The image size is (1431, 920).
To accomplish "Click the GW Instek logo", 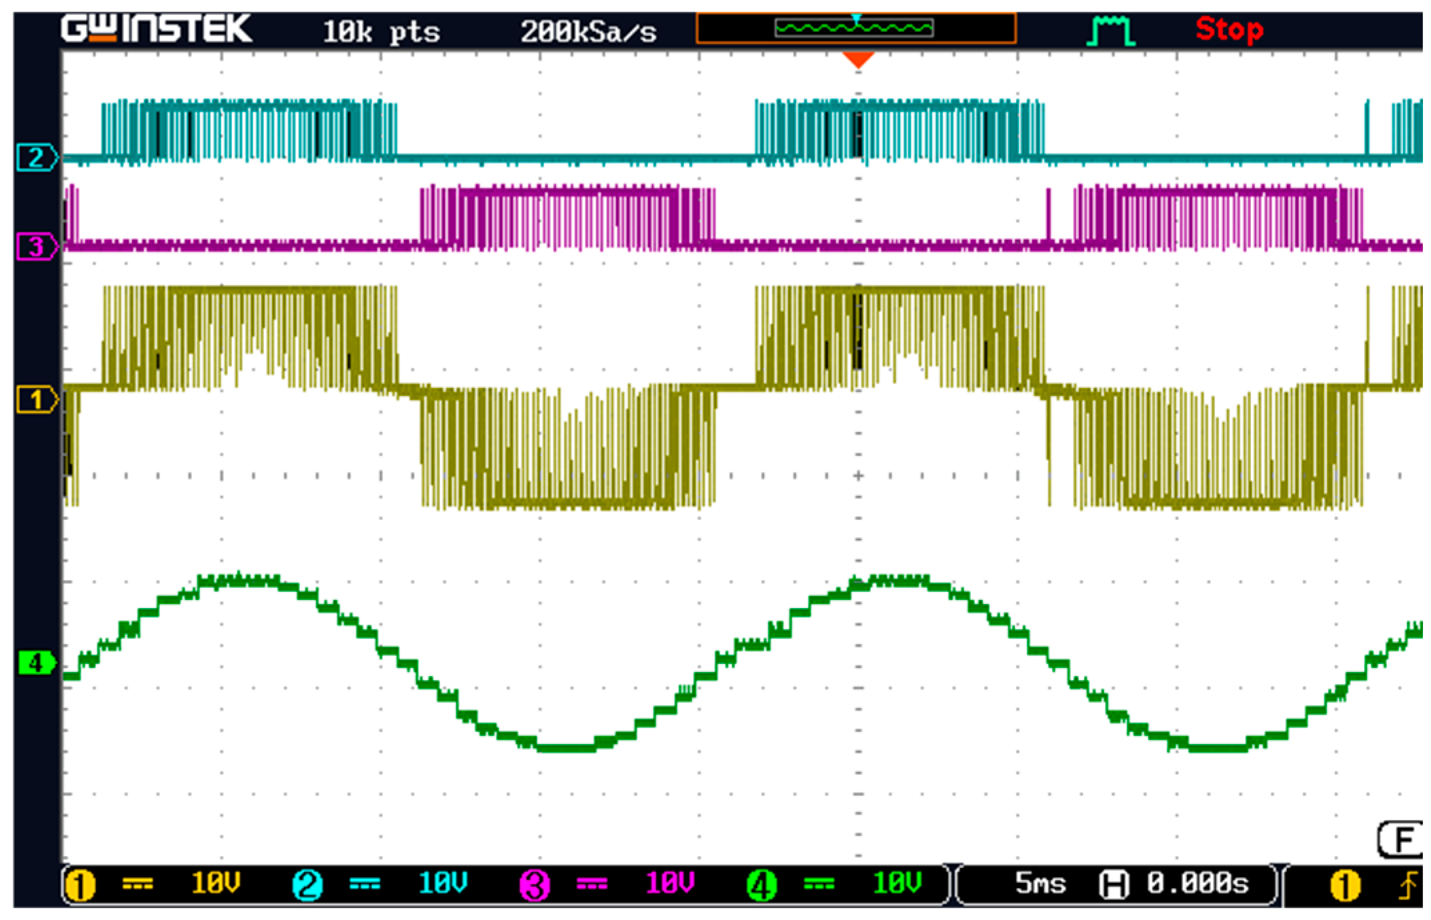I will tap(157, 29).
